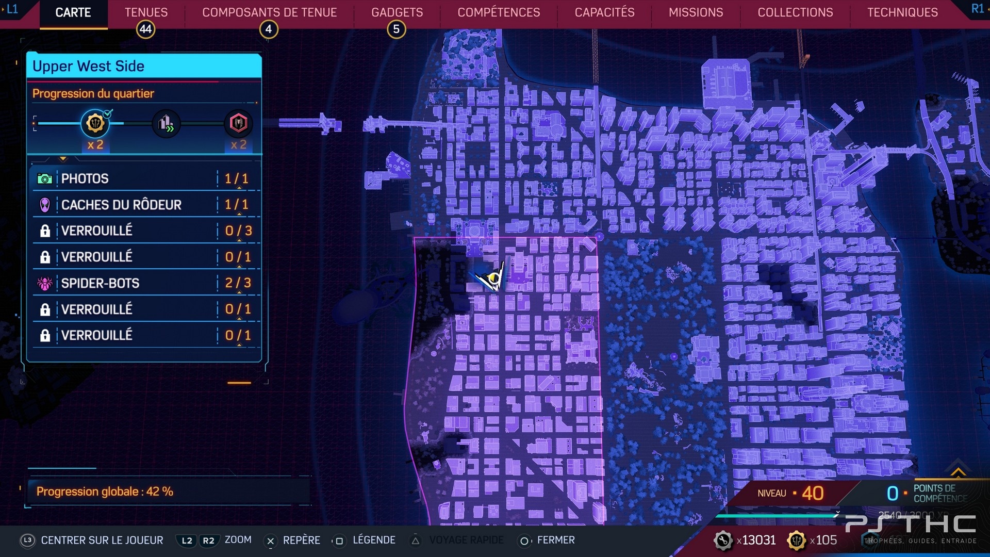Viewport: 990px width, 557px height.
Task: Switch to the MISSIONS tab
Action: click(x=696, y=12)
